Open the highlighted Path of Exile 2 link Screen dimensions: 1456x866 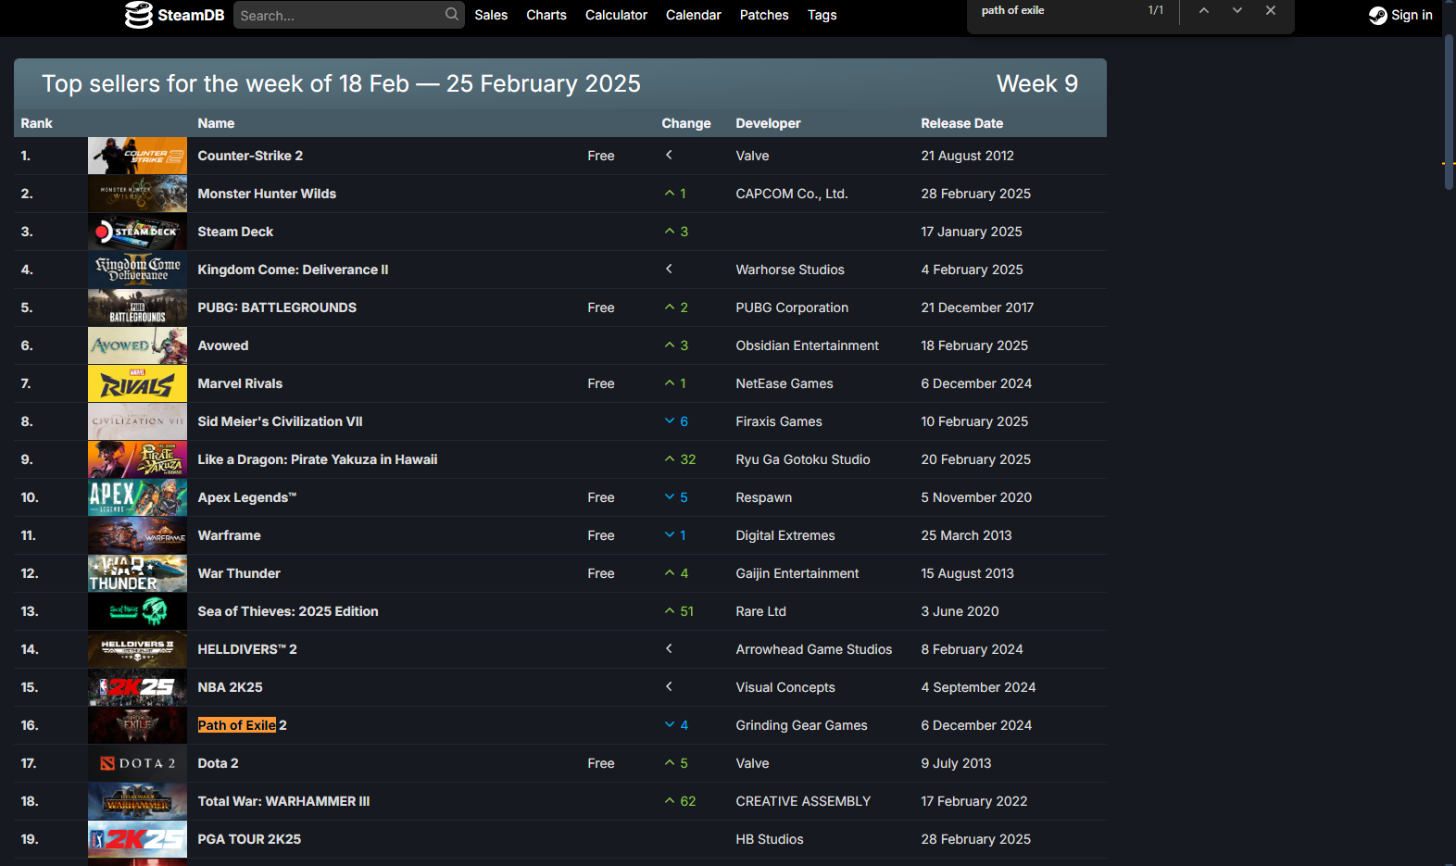point(242,725)
